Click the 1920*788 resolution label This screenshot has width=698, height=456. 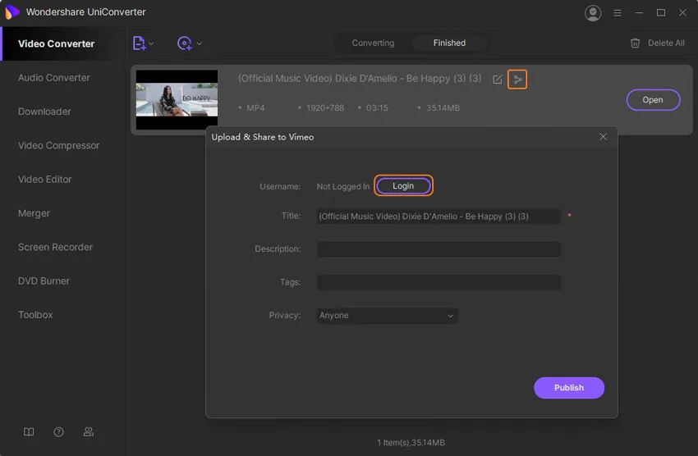coord(325,108)
